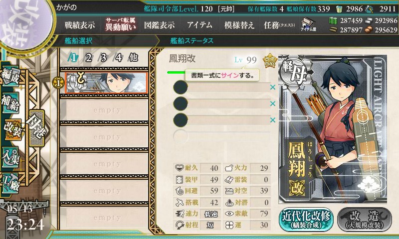
Task: Remove equipment from the first slot
Action: point(273,87)
